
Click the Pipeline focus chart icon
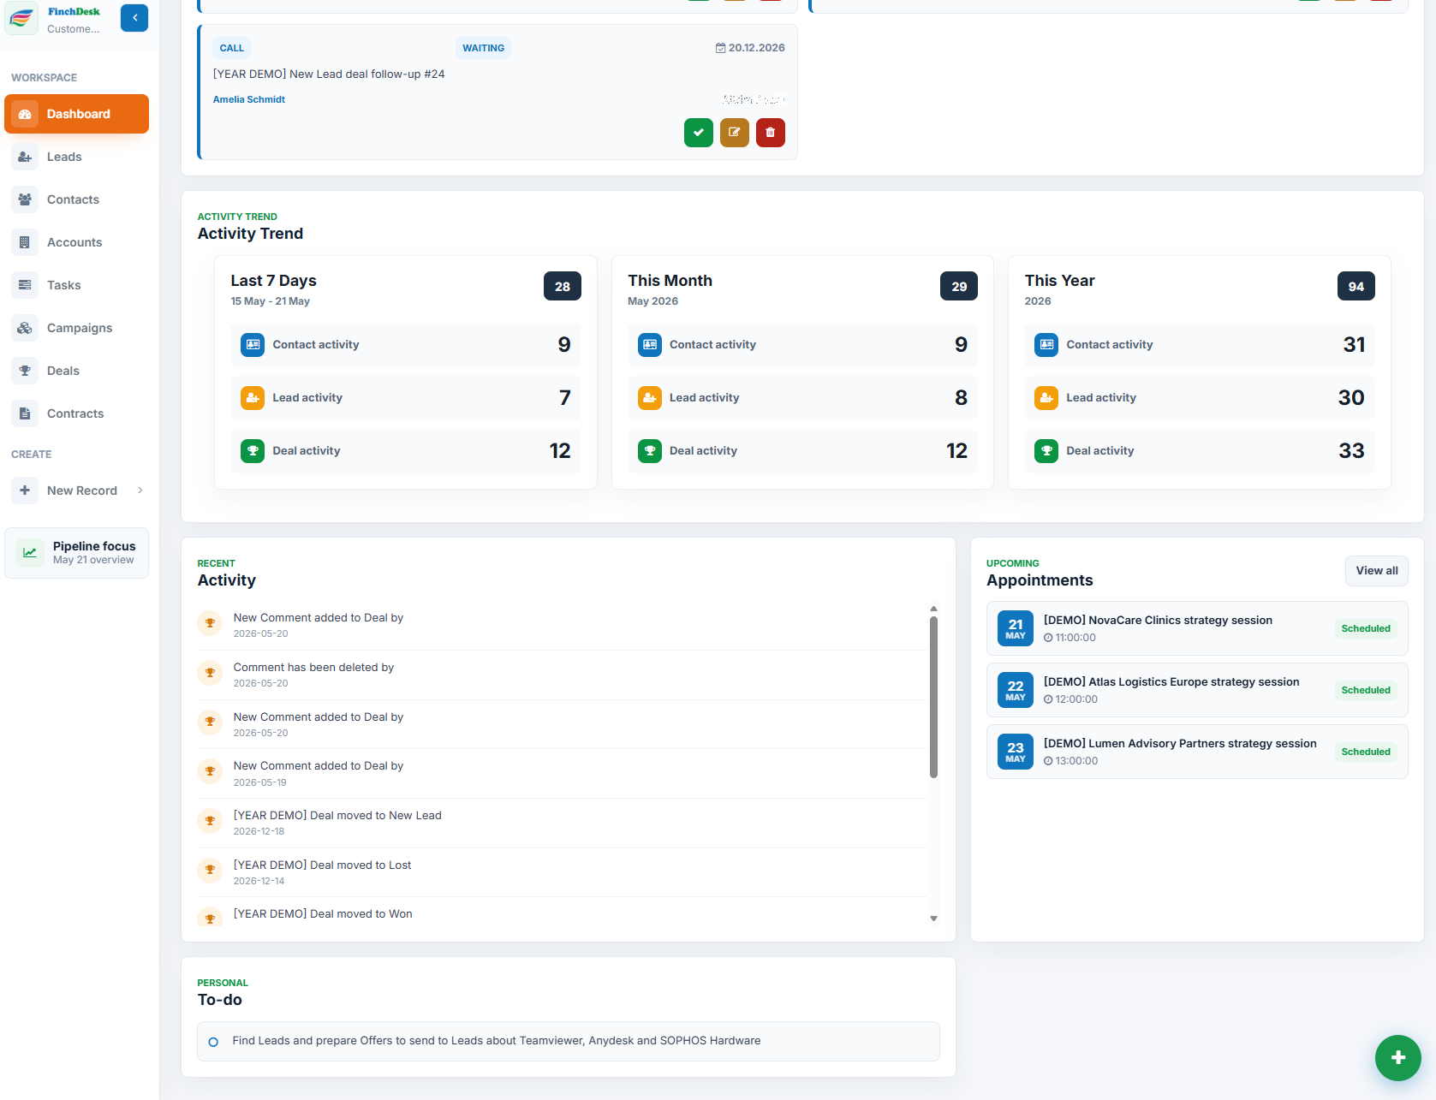(x=30, y=553)
